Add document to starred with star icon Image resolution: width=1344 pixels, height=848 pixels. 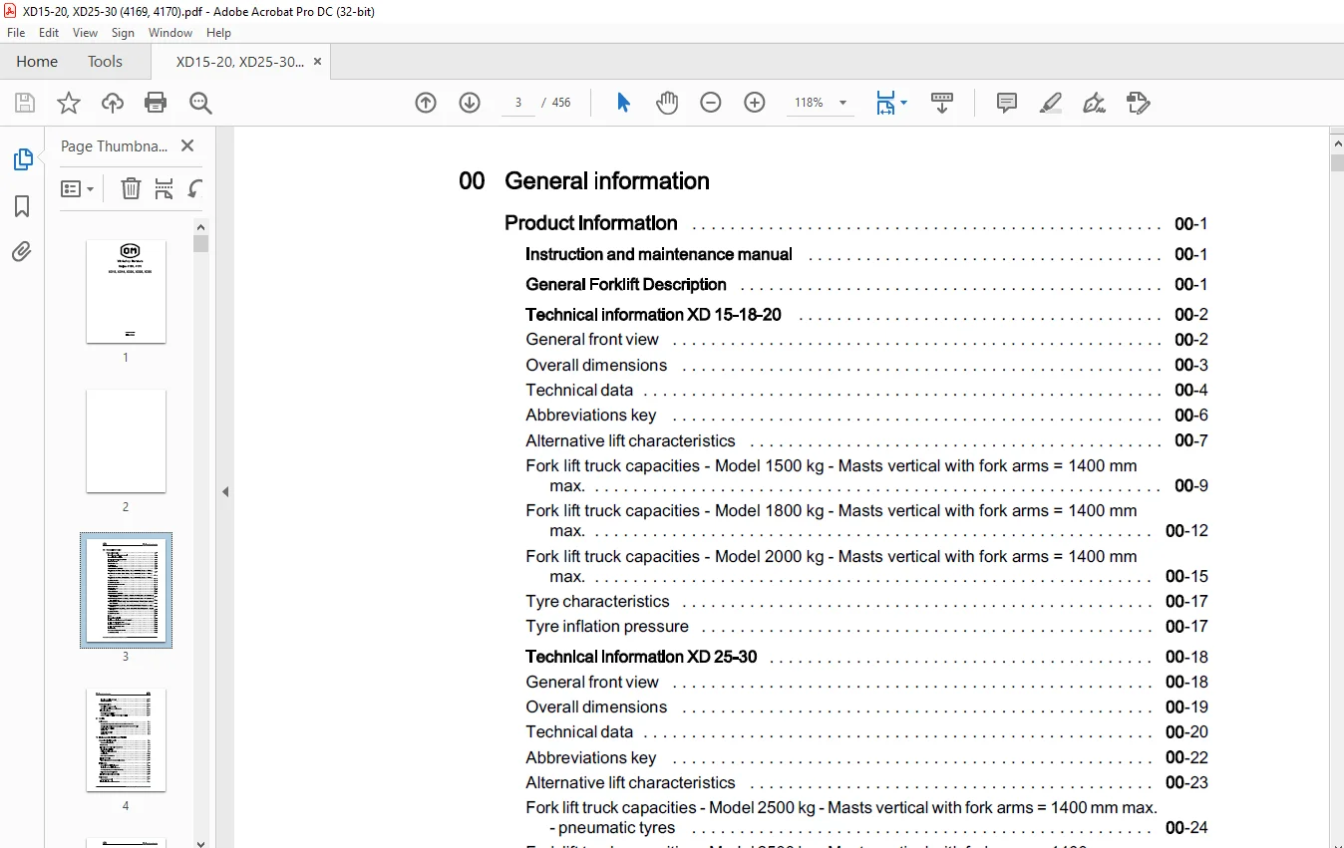coord(68,103)
